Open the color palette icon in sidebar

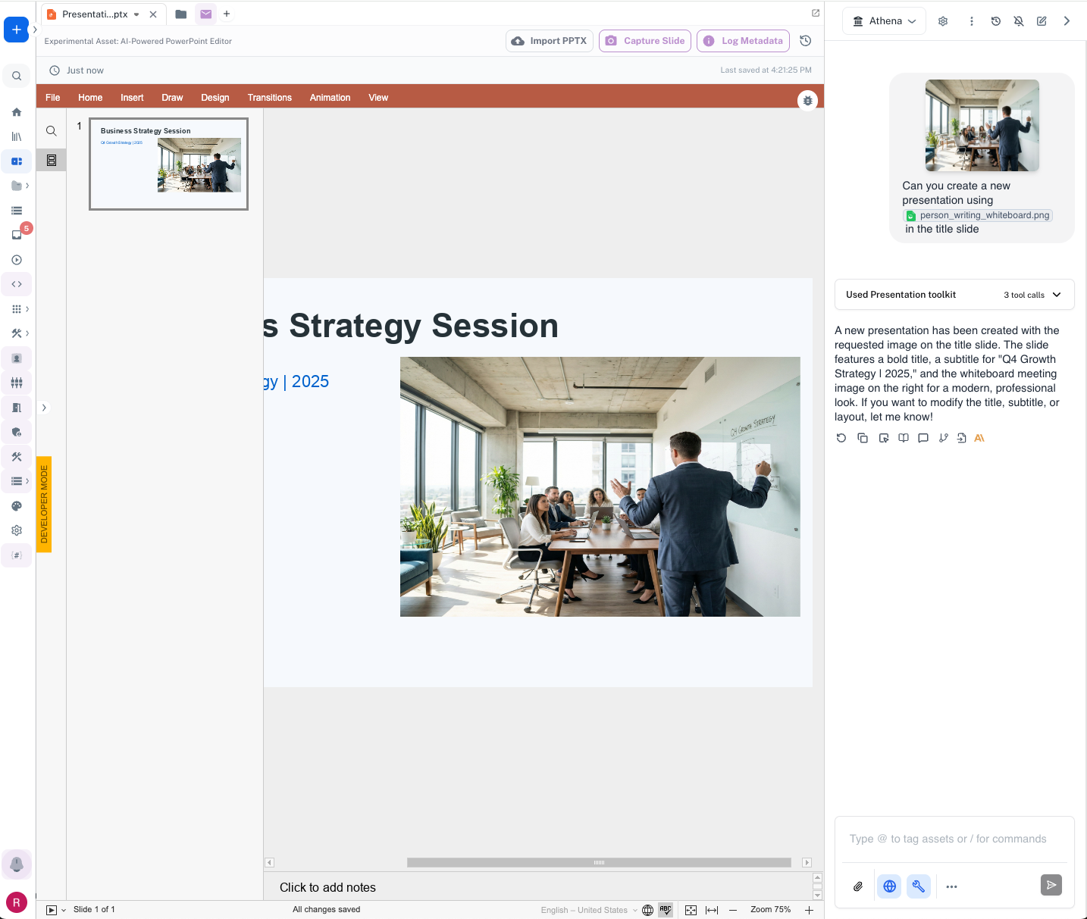(x=17, y=506)
